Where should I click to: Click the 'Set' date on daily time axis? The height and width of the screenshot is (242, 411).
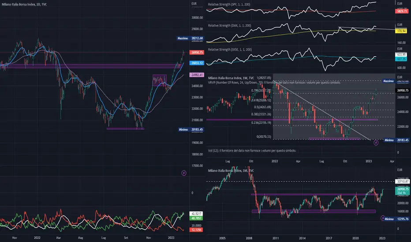pyautogui.click(x=126, y=238)
